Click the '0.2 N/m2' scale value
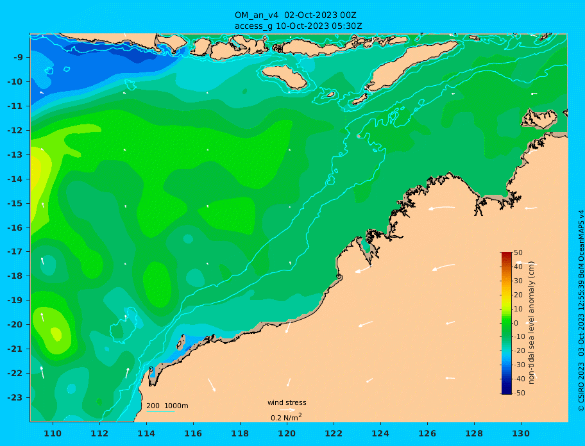This screenshot has height=446, width=585. pyautogui.click(x=286, y=417)
